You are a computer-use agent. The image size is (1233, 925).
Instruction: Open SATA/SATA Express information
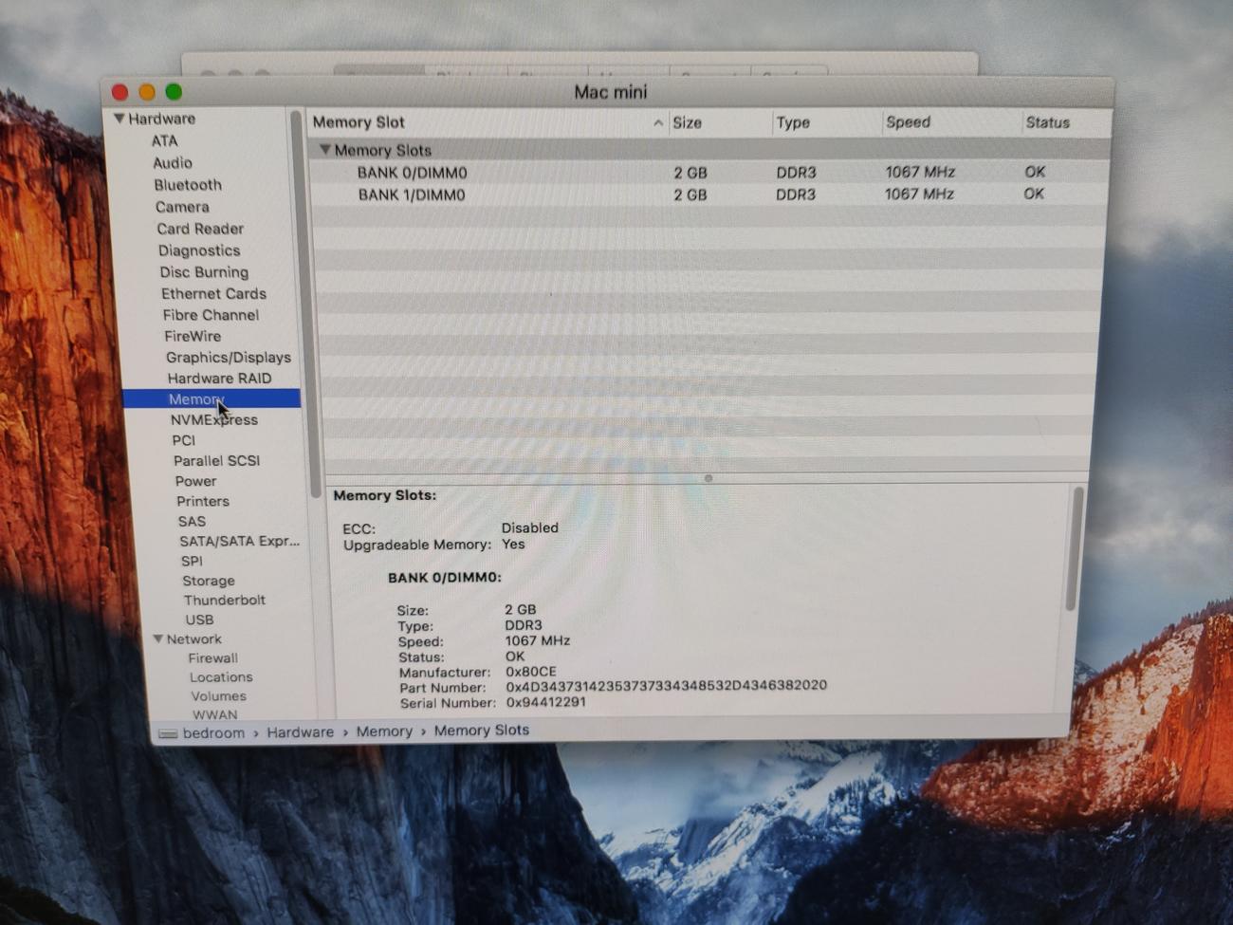click(239, 542)
